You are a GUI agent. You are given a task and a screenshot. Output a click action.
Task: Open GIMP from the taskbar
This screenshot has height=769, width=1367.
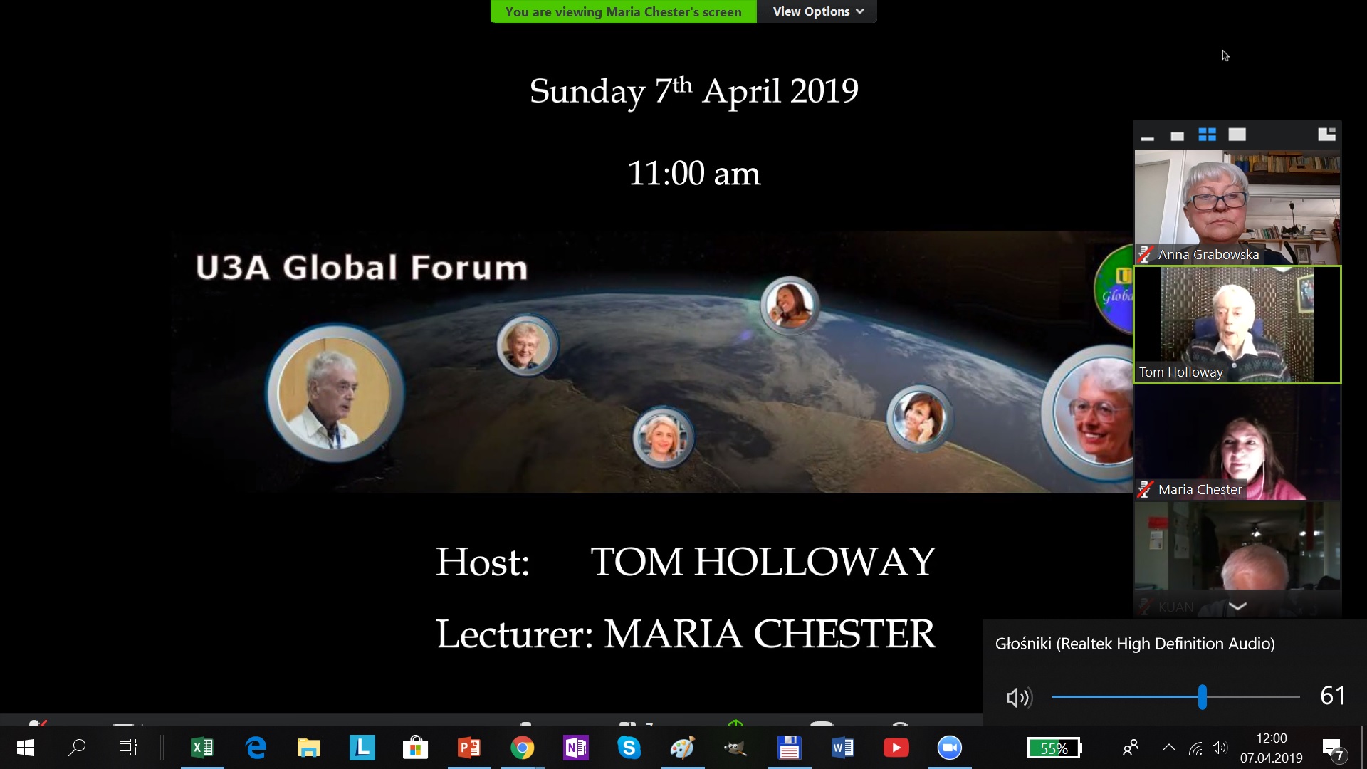click(736, 748)
